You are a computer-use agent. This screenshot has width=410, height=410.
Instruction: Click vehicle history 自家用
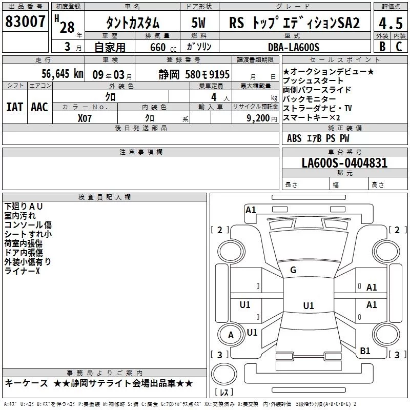pyautogui.click(x=110, y=47)
